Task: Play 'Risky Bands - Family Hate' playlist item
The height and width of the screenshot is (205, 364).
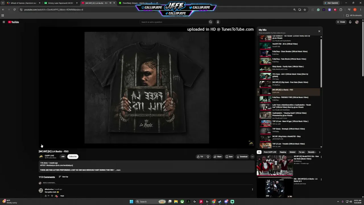Action: click(x=289, y=68)
